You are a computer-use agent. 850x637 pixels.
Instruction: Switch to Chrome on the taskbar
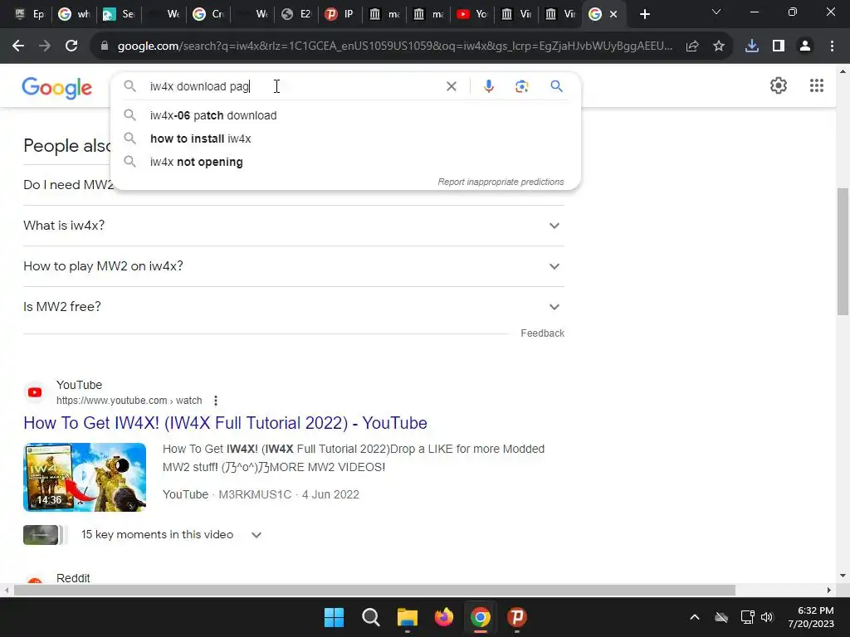(481, 617)
